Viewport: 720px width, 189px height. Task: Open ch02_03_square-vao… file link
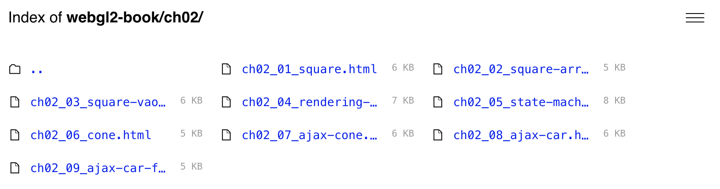point(98,102)
